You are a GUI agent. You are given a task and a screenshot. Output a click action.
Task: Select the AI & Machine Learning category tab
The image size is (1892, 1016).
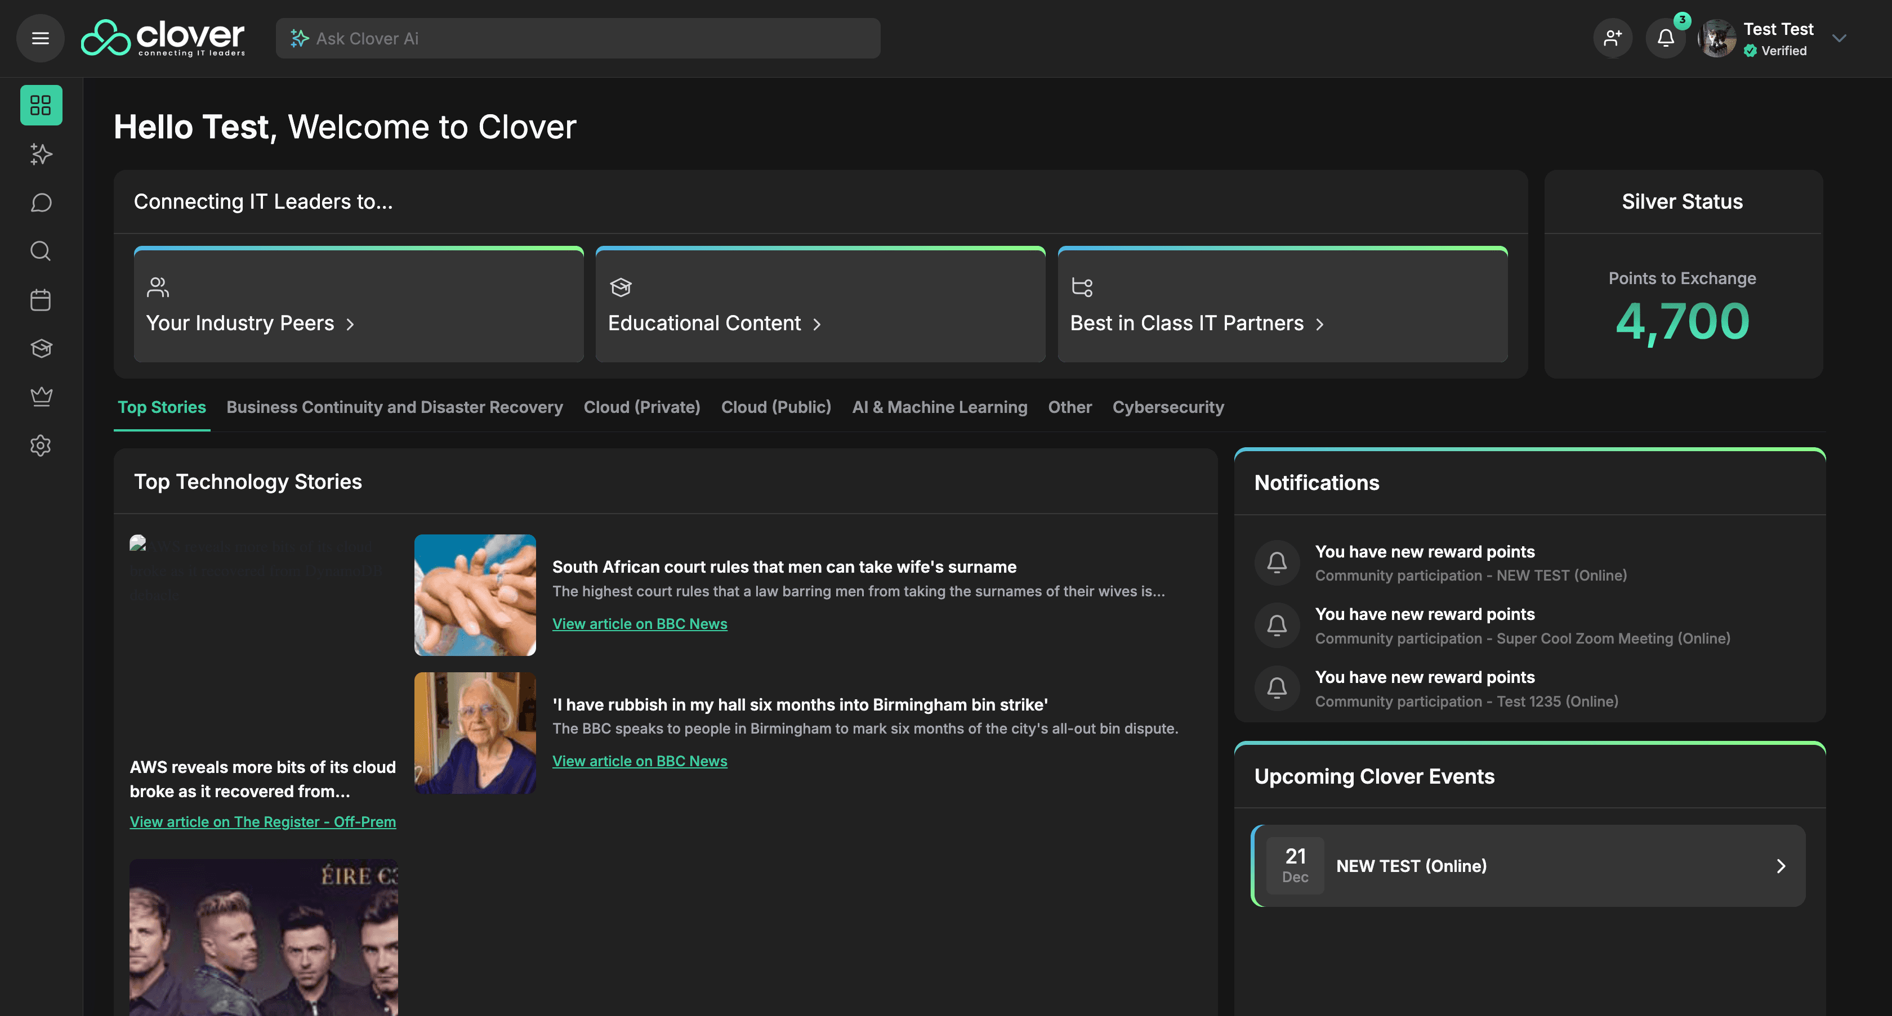click(x=940, y=407)
